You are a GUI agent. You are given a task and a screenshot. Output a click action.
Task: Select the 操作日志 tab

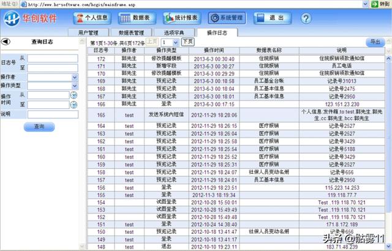pyautogui.click(x=217, y=32)
